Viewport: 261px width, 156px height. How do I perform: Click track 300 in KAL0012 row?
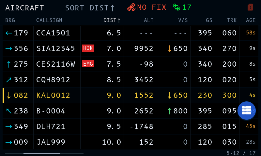(229, 95)
